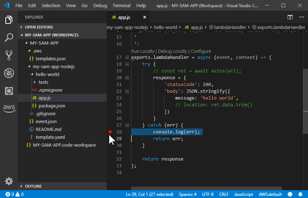Viewport: 308px width, 198px height.
Task: Open the notifications bell icon
Action: coord(300,194)
